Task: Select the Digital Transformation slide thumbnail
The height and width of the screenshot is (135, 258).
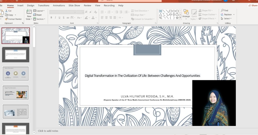Action: [16, 92]
